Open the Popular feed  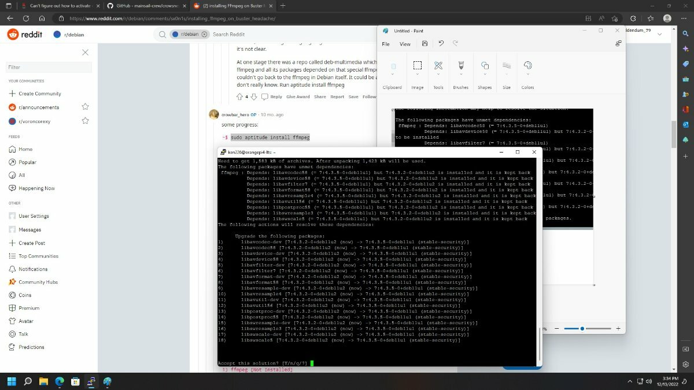(23, 162)
